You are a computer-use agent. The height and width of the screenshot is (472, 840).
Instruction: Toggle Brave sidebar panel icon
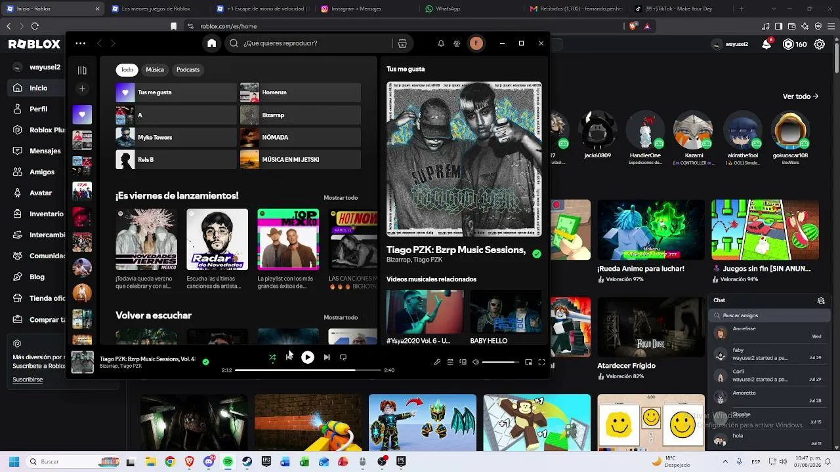tap(779, 26)
